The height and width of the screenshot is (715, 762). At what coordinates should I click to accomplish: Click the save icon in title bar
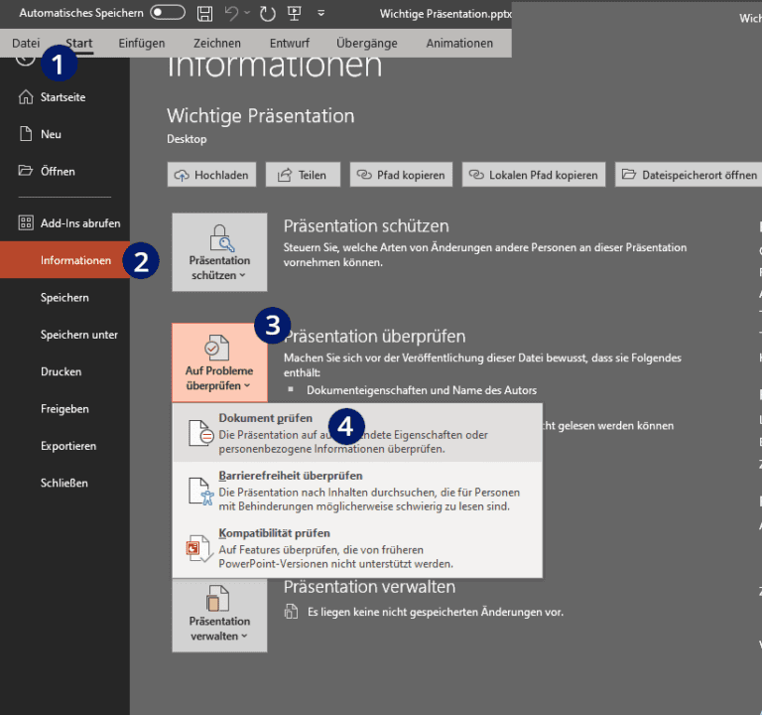coord(204,14)
